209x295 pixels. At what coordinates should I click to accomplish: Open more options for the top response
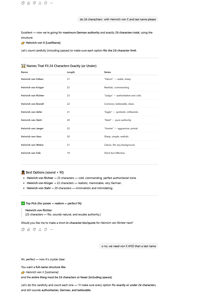coord(52,3)
